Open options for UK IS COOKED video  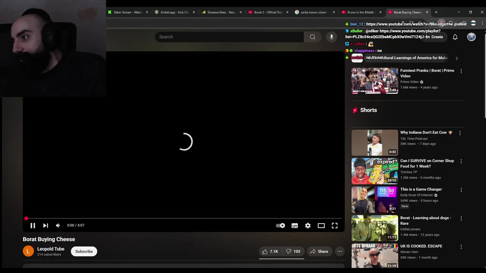click(x=461, y=247)
